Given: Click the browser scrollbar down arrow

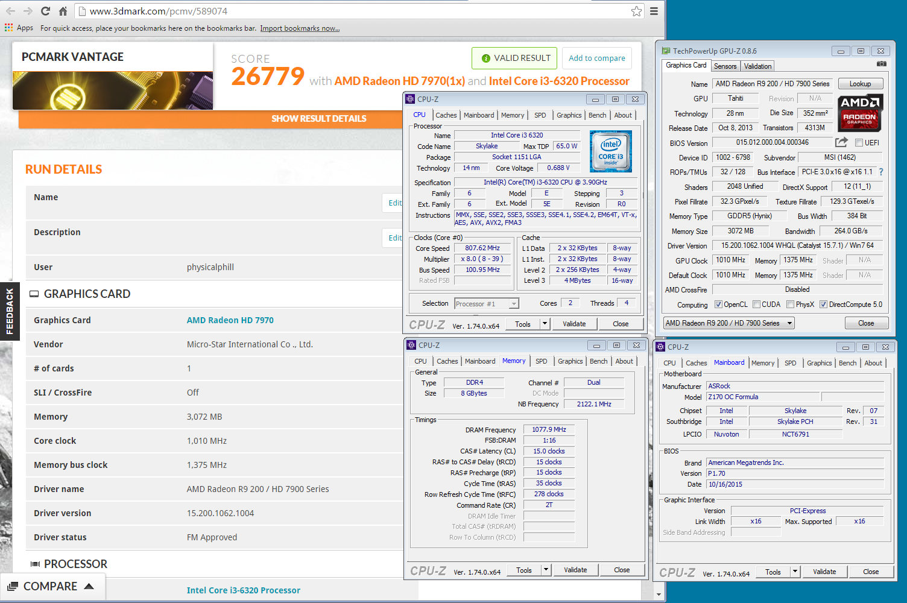Looking at the screenshot, I should coord(659,595).
